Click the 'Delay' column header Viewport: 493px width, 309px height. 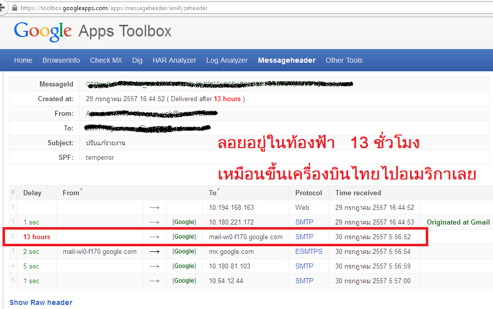(32, 193)
